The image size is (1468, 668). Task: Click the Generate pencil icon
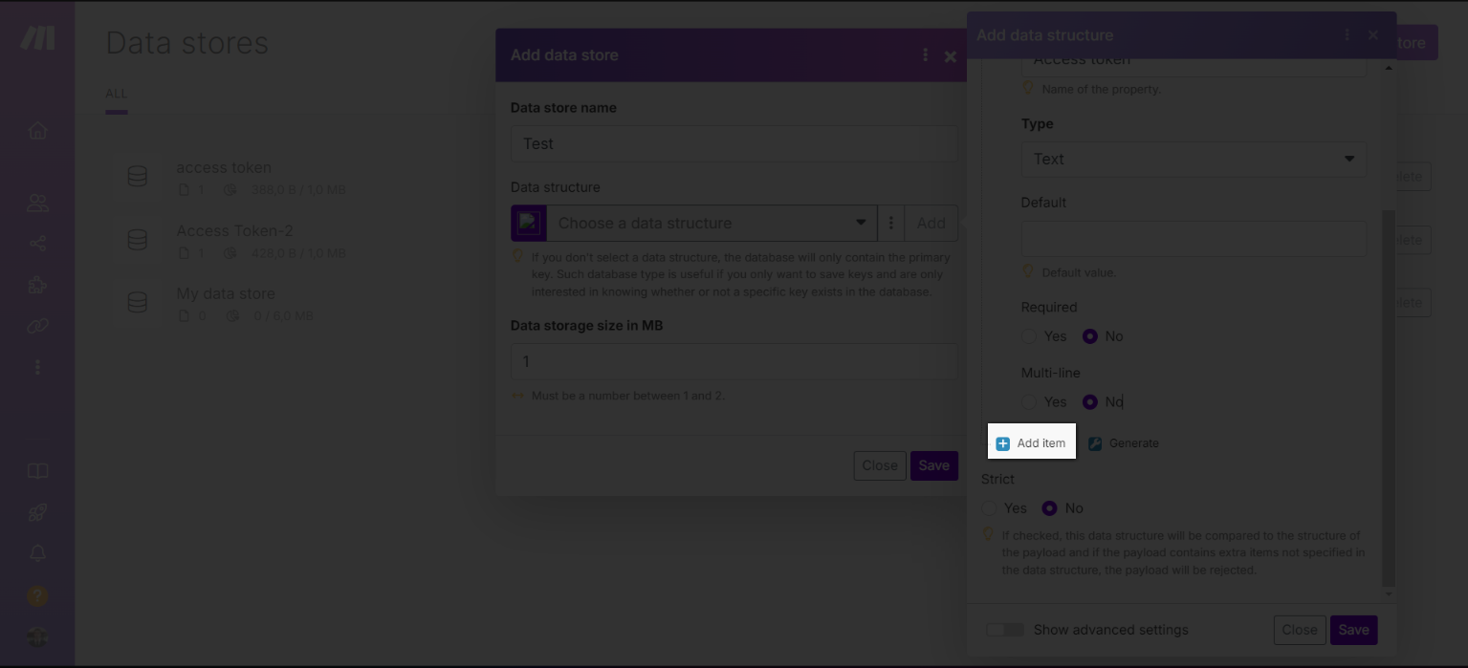coord(1095,443)
